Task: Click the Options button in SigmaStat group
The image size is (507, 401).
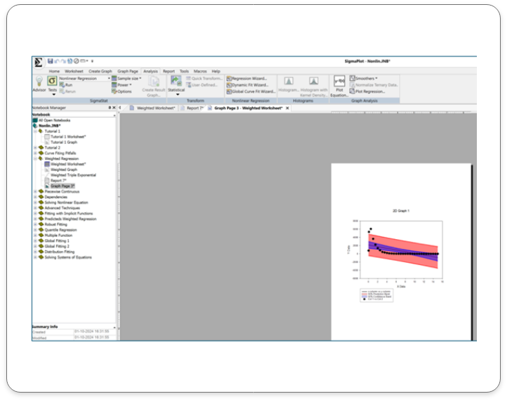Action: click(122, 91)
